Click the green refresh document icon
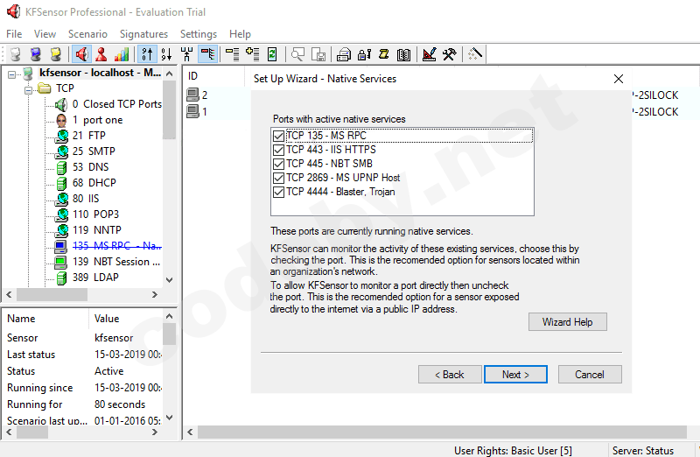The image size is (700, 457). 272,54
